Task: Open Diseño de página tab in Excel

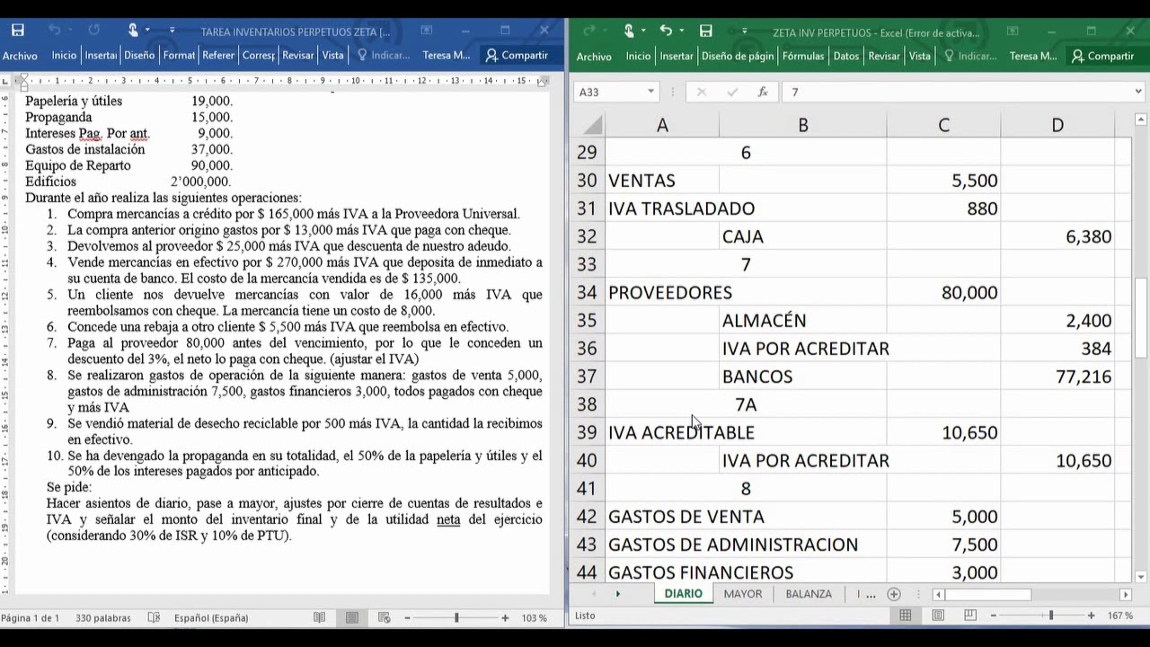Action: click(x=738, y=56)
